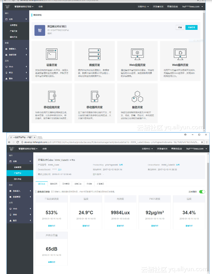
Task: Open the lower browser's three-dot menu
Action: [x=207, y=142]
